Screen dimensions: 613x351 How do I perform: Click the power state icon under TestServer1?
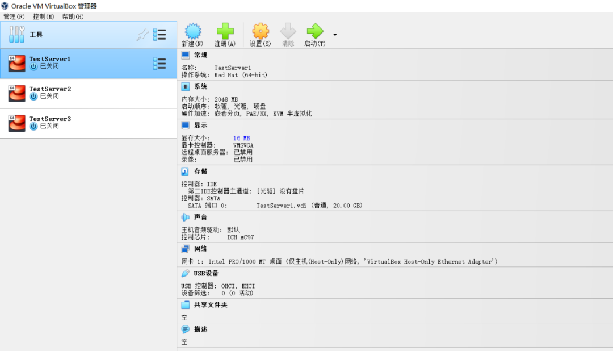(x=33, y=66)
